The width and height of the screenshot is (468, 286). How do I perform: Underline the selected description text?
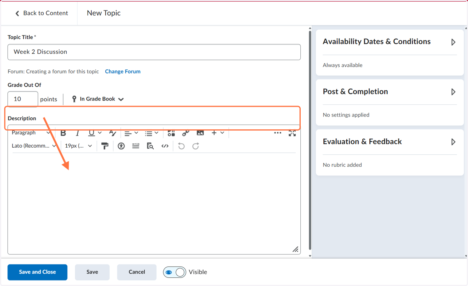pyautogui.click(x=91, y=133)
